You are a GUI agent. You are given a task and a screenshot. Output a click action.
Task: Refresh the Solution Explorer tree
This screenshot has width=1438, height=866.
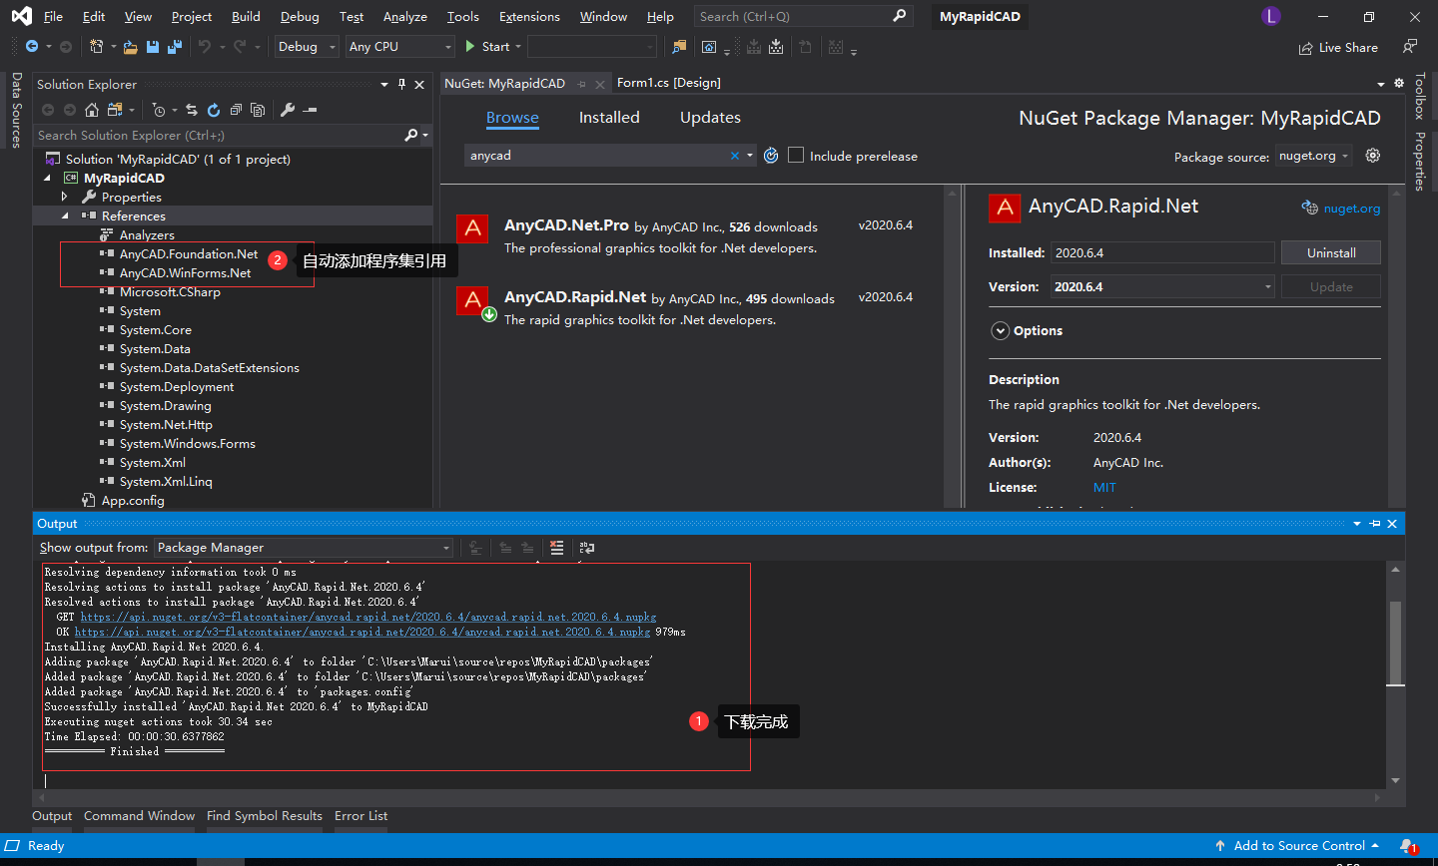click(x=213, y=110)
